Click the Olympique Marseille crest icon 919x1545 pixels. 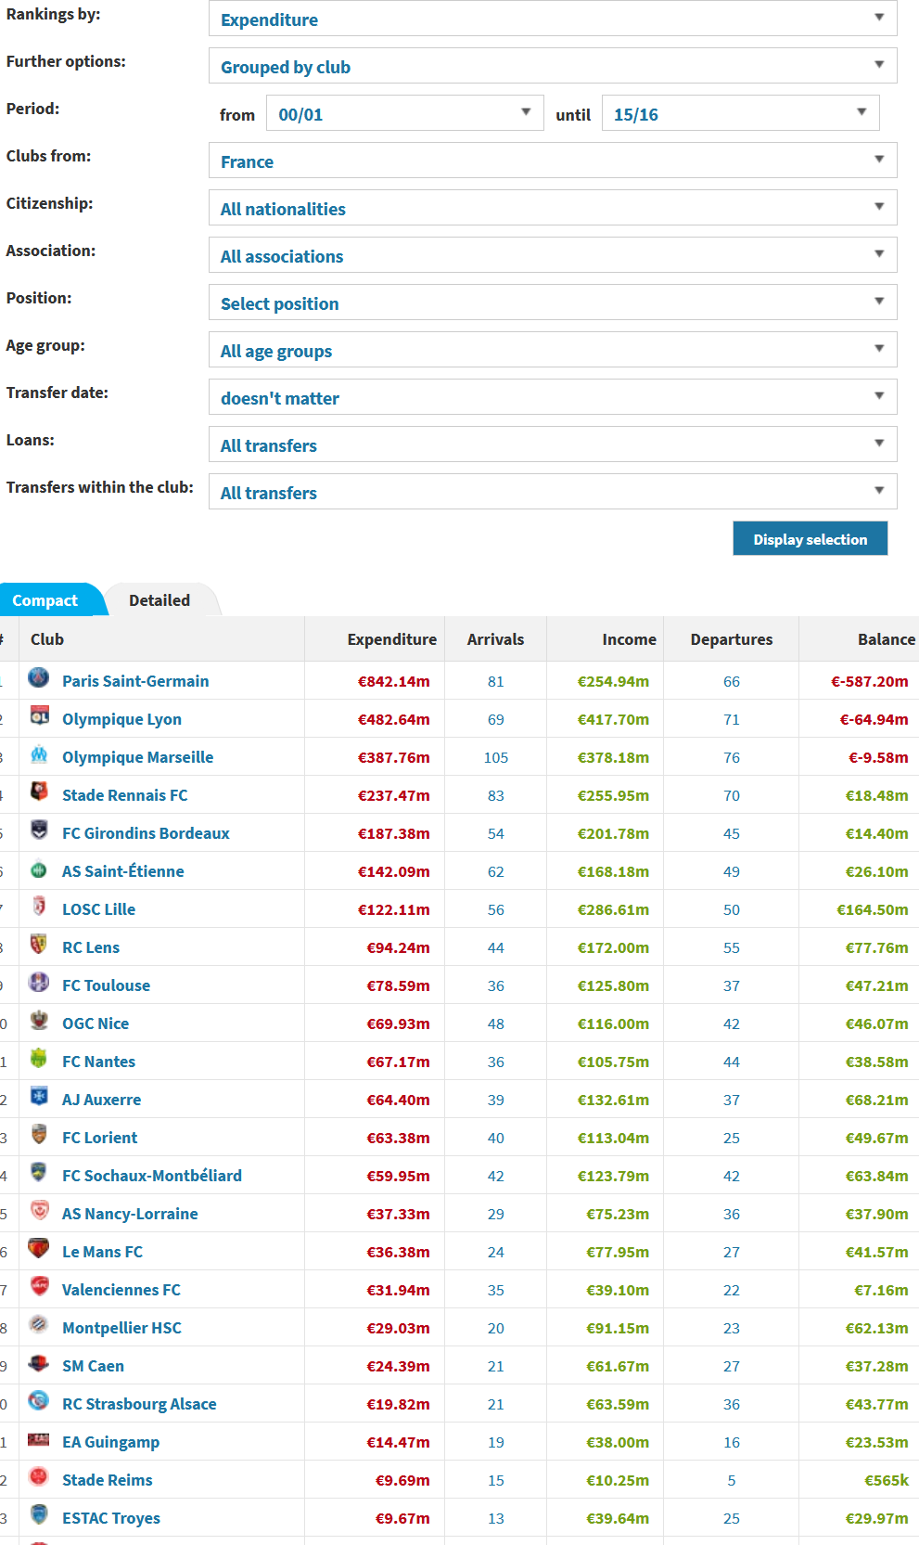click(38, 754)
